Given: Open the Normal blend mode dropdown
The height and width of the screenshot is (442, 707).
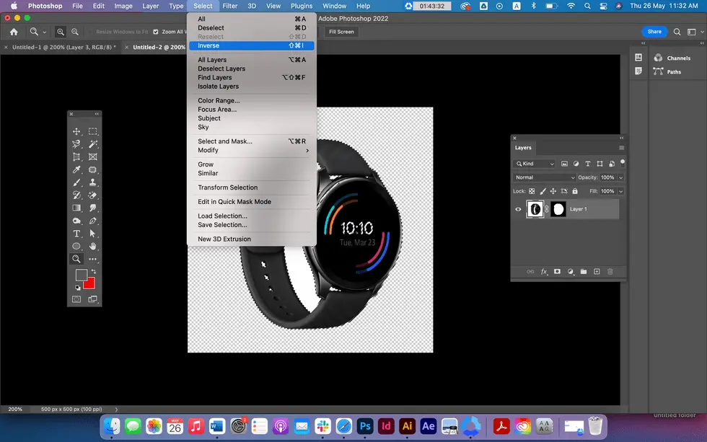Looking at the screenshot, I should pos(545,177).
